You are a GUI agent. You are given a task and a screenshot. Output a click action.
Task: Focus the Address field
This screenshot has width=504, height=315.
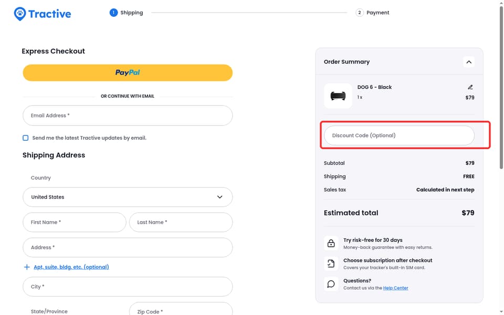click(128, 247)
